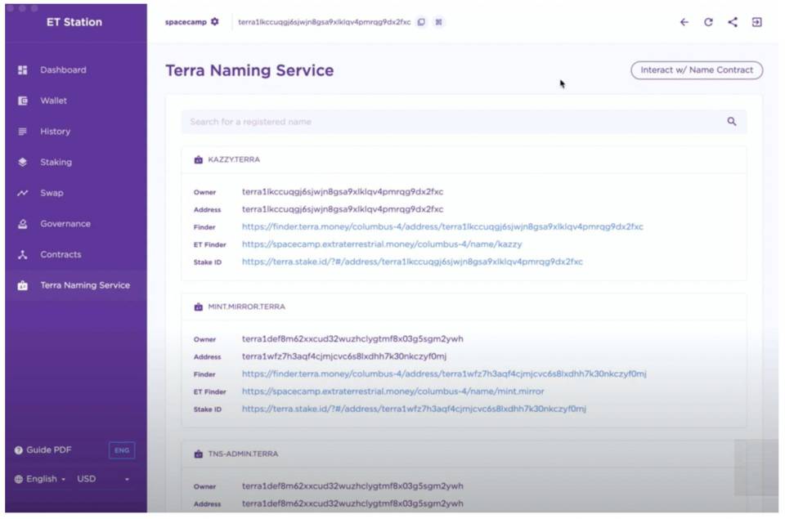Click the ENG badge button

122,450
